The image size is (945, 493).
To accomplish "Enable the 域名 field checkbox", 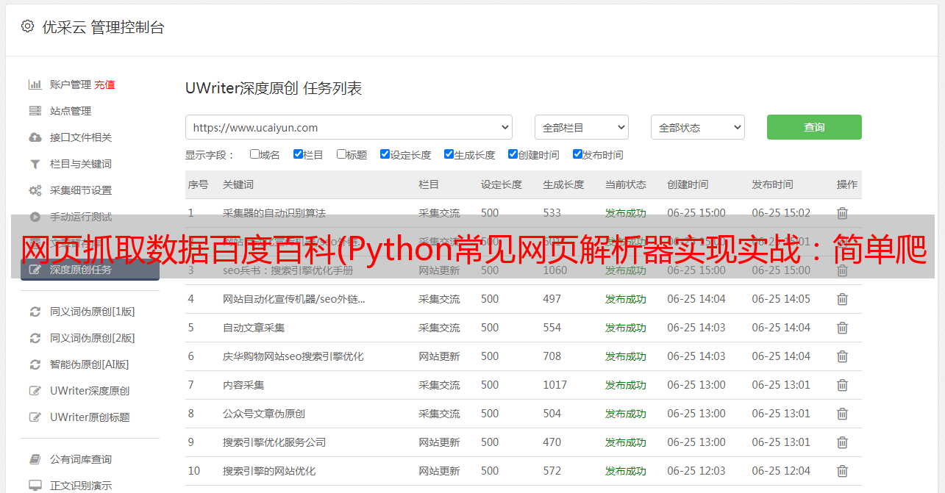I will click(x=254, y=154).
